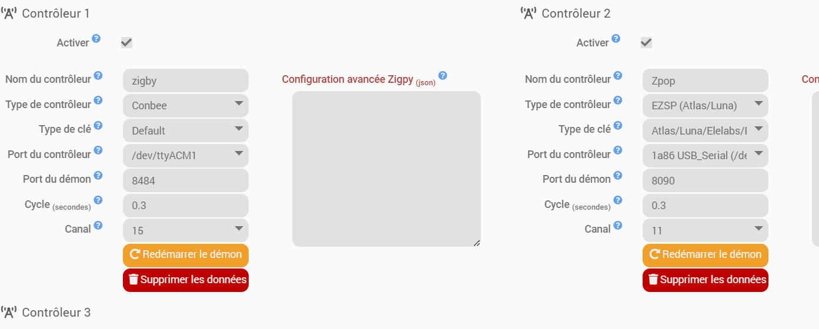The width and height of the screenshot is (819, 329).
Task: Open Conbee controller type dropdown
Action: 185,106
